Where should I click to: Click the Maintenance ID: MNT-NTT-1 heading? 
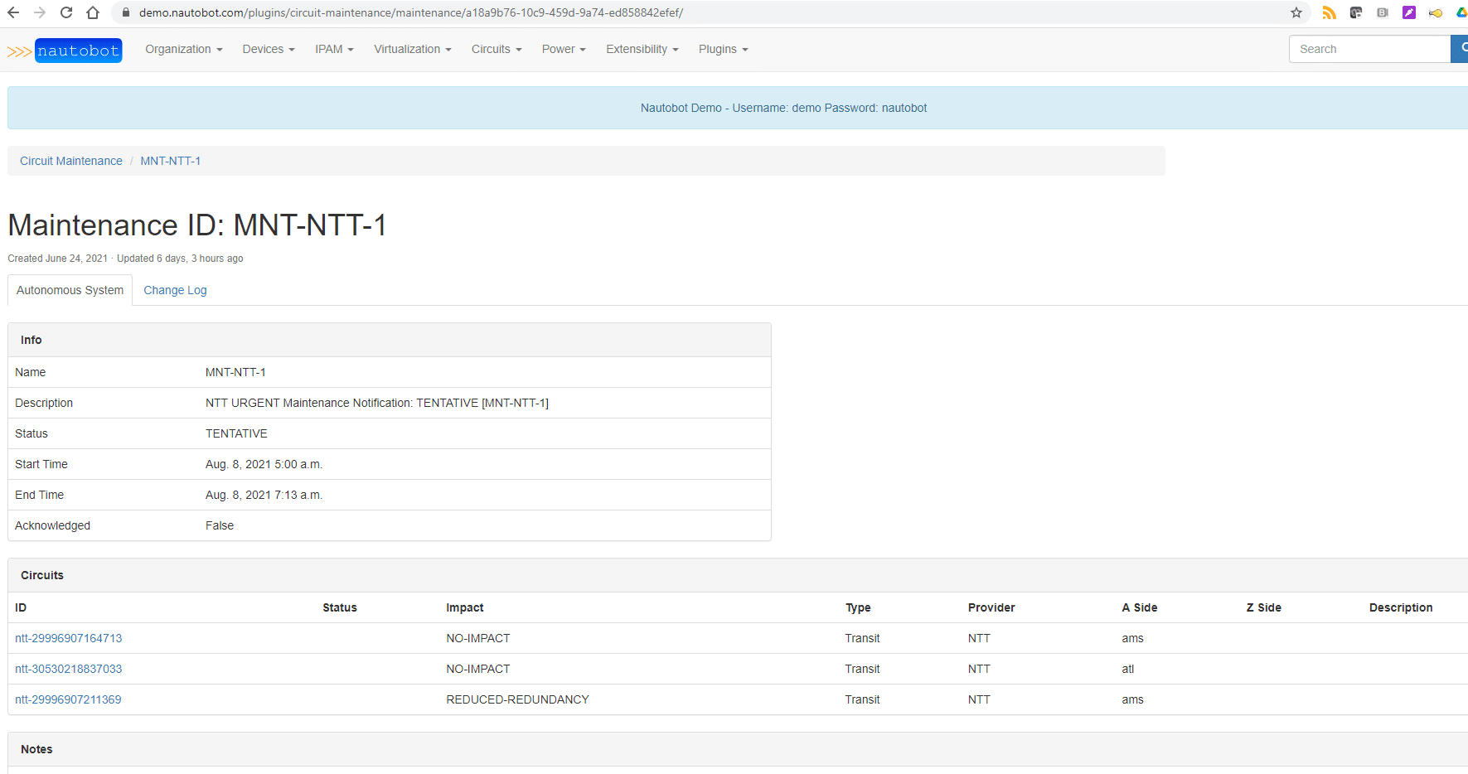tap(197, 225)
